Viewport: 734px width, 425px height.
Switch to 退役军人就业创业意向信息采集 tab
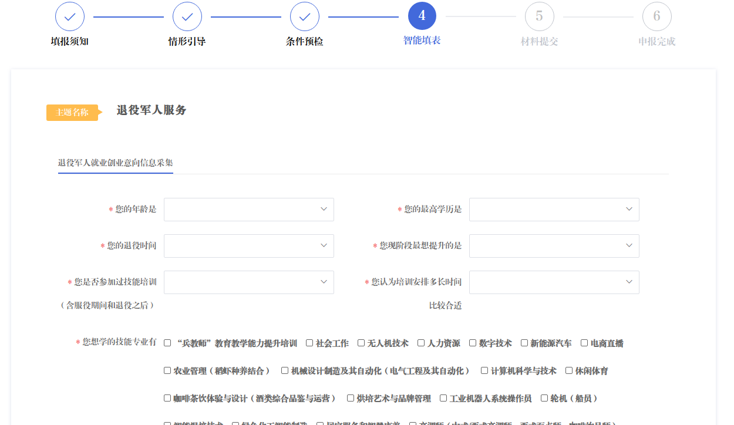[x=115, y=163]
